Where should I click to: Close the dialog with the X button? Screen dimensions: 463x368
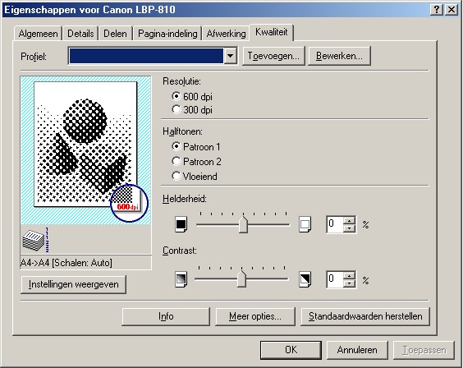(x=452, y=10)
